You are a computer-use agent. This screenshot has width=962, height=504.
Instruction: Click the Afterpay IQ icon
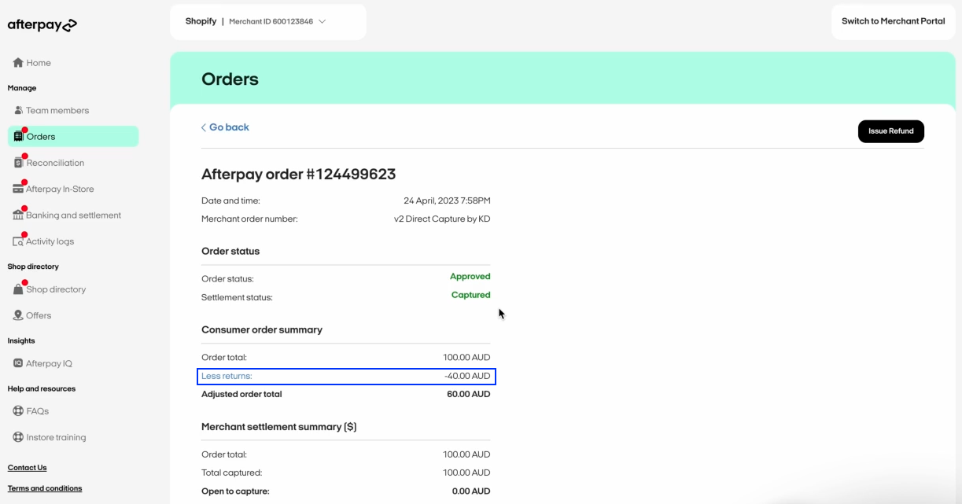[x=18, y=363]
